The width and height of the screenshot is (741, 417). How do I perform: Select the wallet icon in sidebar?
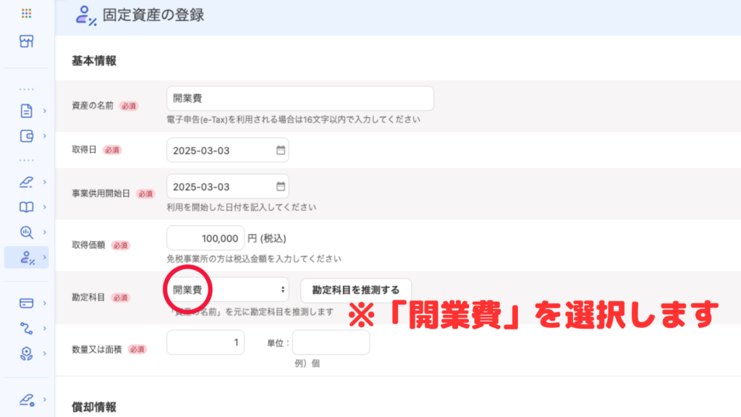[x=26, y=135]
